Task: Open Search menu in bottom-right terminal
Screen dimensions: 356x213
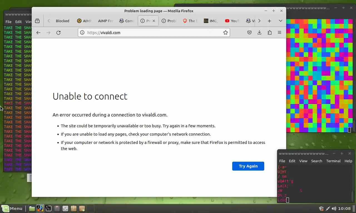Action: (317, 161)
